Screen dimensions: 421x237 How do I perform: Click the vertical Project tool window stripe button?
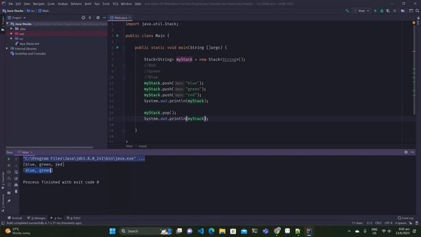[3, 24]
